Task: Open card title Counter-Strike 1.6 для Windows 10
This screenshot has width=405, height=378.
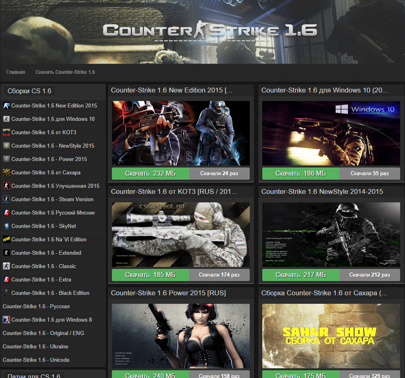Action: tap(324, 90)
